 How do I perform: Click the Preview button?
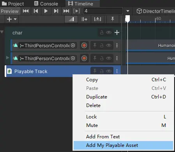(x=10, y=11)
